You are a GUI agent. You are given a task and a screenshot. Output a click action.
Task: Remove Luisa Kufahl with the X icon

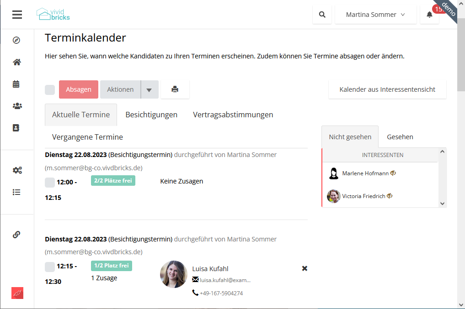305,268
